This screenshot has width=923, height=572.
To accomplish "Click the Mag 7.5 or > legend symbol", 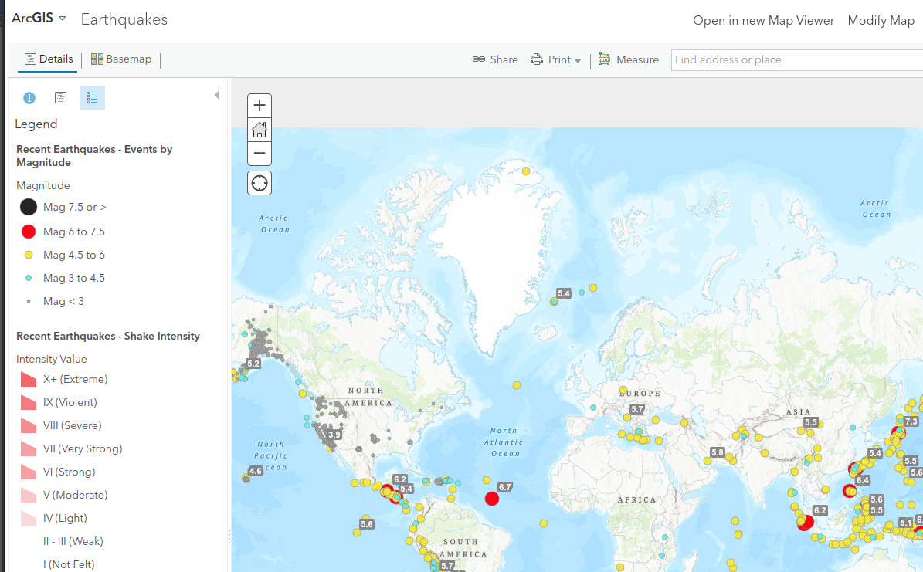I will click(29, 207).
